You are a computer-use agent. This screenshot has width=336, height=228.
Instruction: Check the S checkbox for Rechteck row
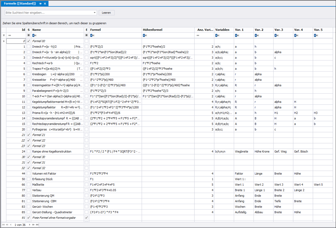tap(29, 63)
